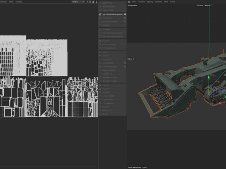Click the Max UV command icon
Image resolution: width=226 pixels, height=169 pixels.
pyautogui.click(x=100, y=41)
